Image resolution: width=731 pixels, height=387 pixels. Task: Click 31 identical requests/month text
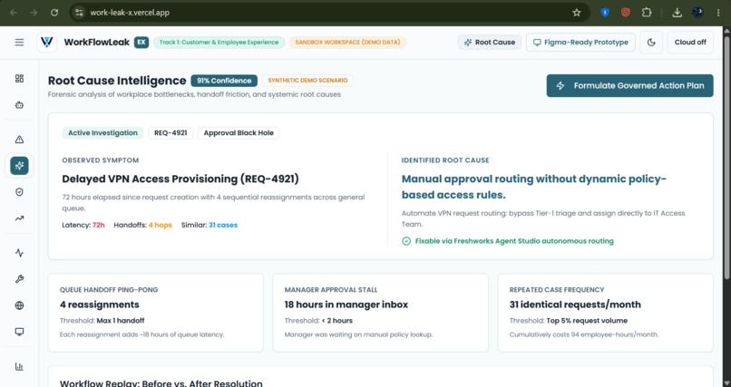(575, 305)
